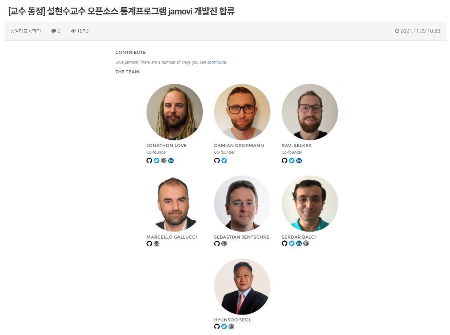Open Sebastian Jentschke's GitHub icon
This screenshot has width=450, height=335.
[217, 244]
